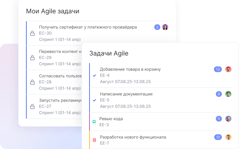
Task: Click the sprint label under EC-29
Action: (x=60, y=64)
